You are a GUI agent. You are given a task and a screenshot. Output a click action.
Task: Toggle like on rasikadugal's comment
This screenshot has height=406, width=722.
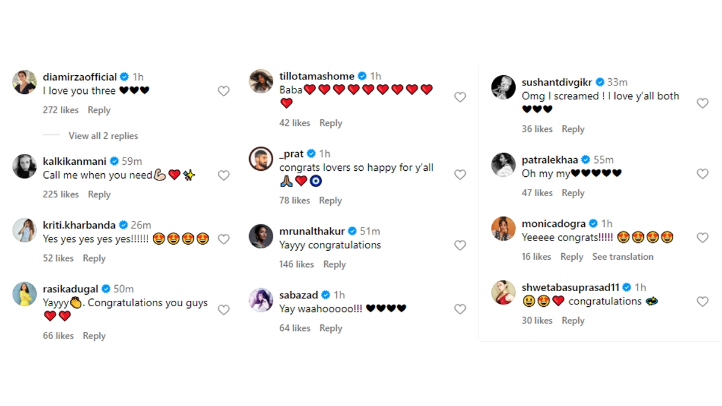tap(223, 310)
